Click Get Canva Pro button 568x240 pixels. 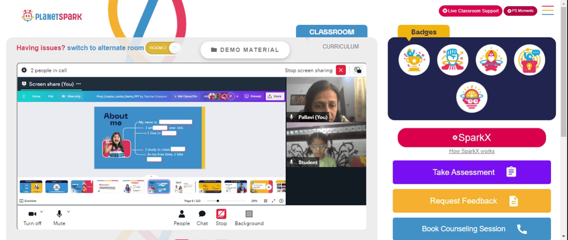pyautogui.click(x=186, y=96)
